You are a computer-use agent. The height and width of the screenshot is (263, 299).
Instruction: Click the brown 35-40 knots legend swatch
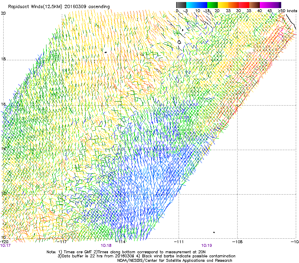[x=255, y=5]
